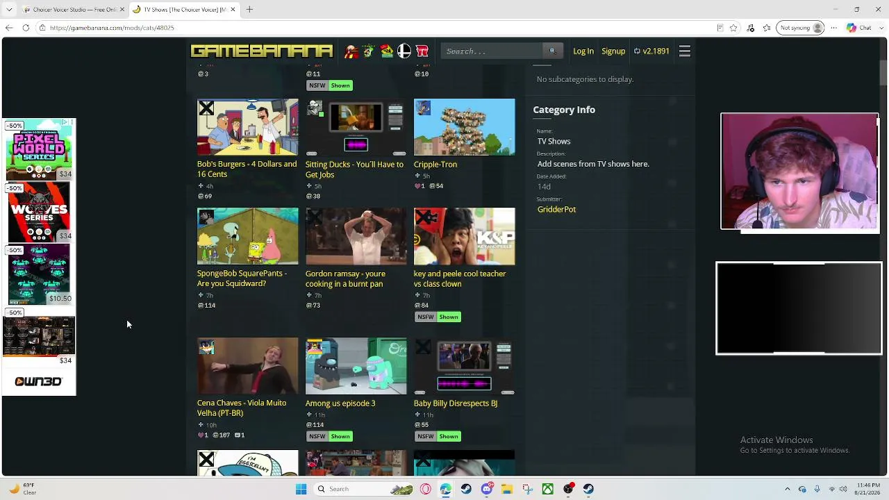Open key and peele cool teacher link
889x500 pixels.
coord(460,278)
